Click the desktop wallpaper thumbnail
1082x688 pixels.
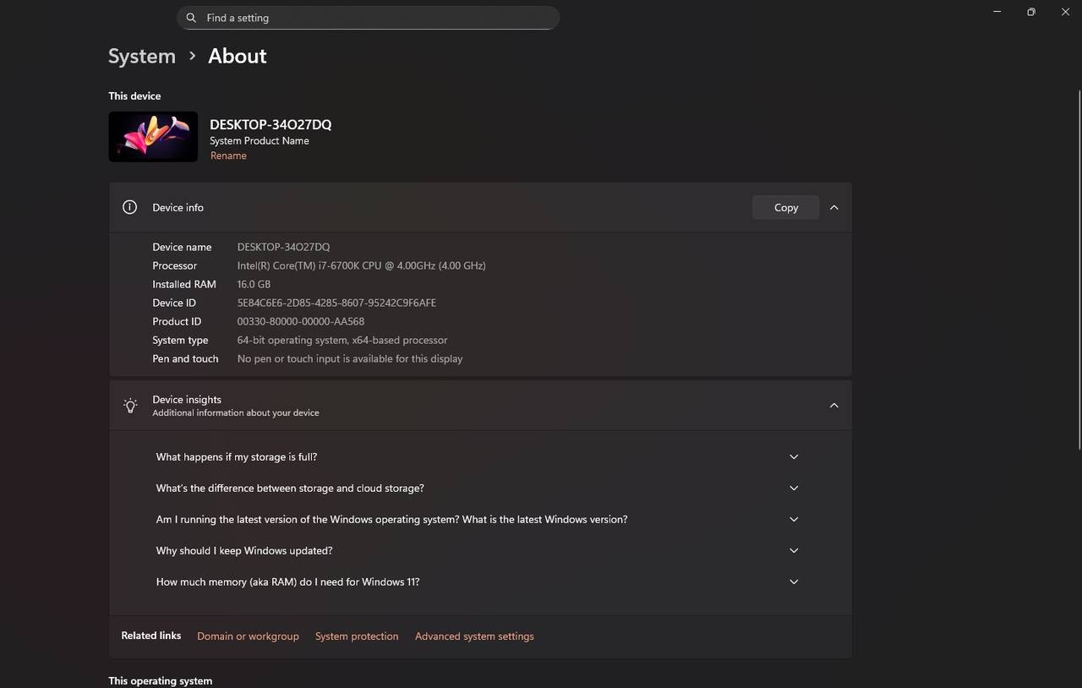[x=153, y=137]
